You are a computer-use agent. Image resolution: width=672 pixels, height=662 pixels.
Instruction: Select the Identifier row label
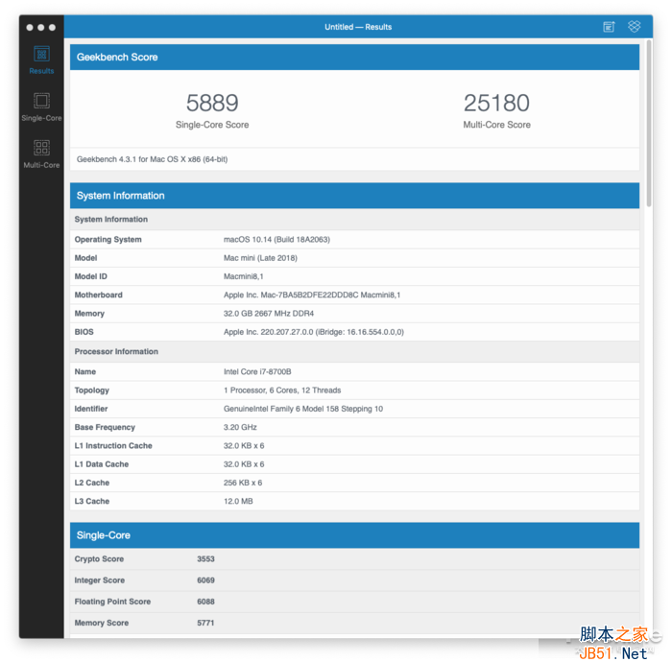[91, 409]
